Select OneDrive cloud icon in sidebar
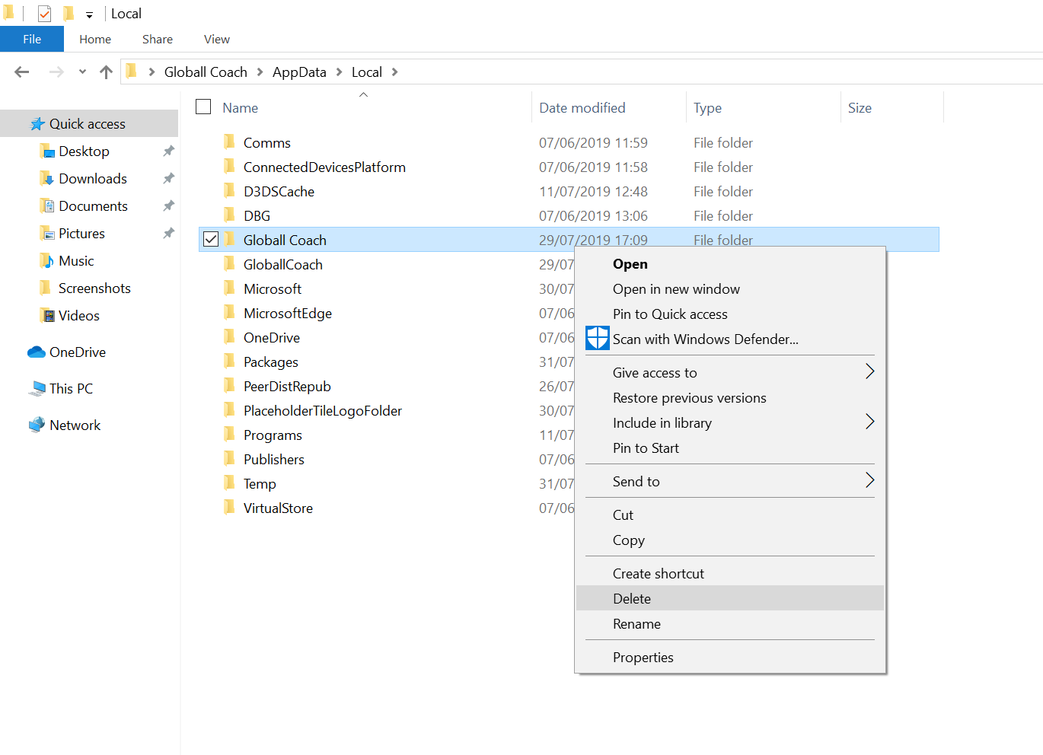The image size is (1043, 755). click(37, 352)
